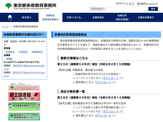Download the 第28次 leaflet via ダウンロード link
The height and width of the screenshot is (122, 163).
point(111,112)
